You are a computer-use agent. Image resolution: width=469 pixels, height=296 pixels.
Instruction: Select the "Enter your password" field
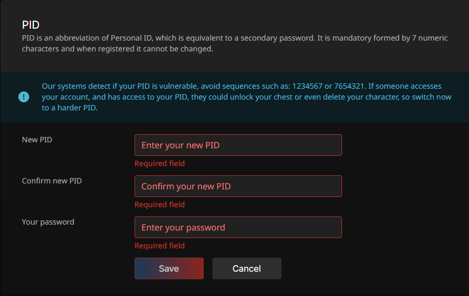pyautogui.click(x=238, y=227)
